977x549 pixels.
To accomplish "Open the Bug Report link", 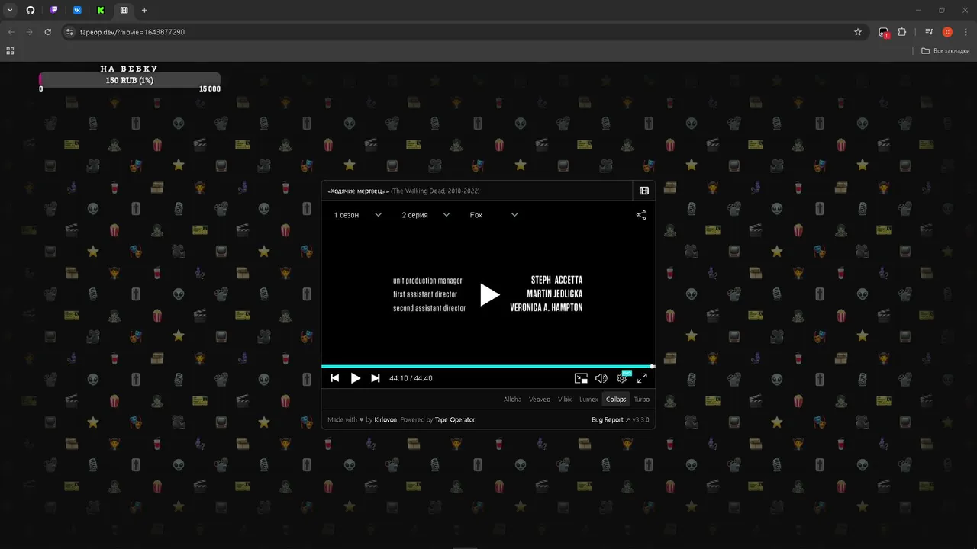I will pos(611,420).
